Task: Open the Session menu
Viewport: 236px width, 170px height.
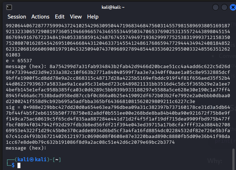Action: point(17,17)
